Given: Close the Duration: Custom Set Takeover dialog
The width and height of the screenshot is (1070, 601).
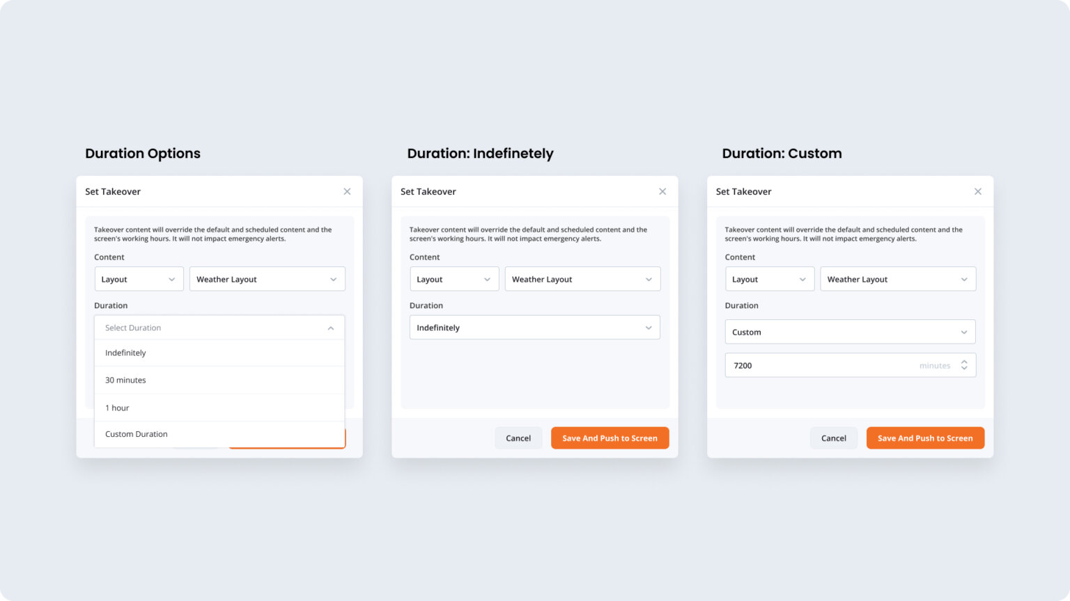Looking at the screenshot, I should [978, 191].
